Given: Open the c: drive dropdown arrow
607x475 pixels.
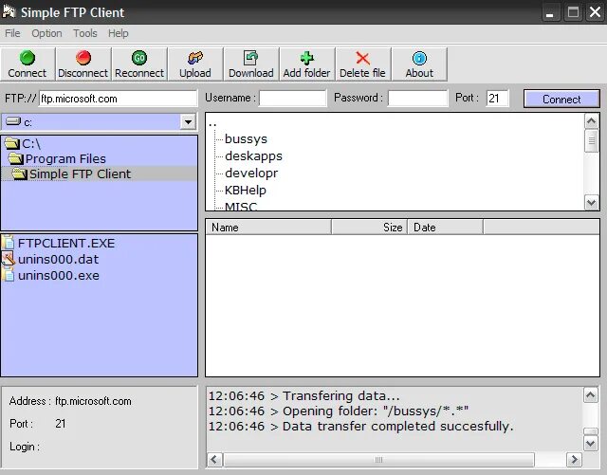Looking at the screenshot, I should click(188, 122).
